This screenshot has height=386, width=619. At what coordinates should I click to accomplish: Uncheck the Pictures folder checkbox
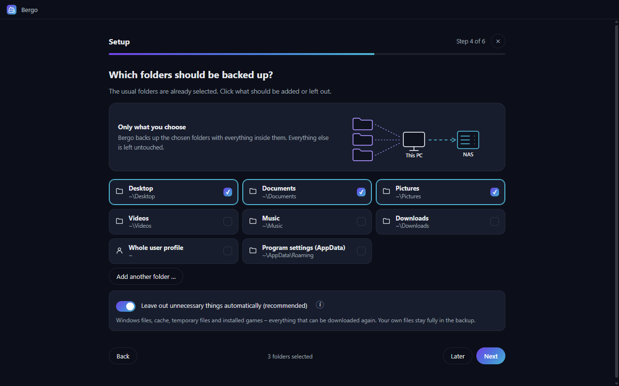[x=495, y=192]
